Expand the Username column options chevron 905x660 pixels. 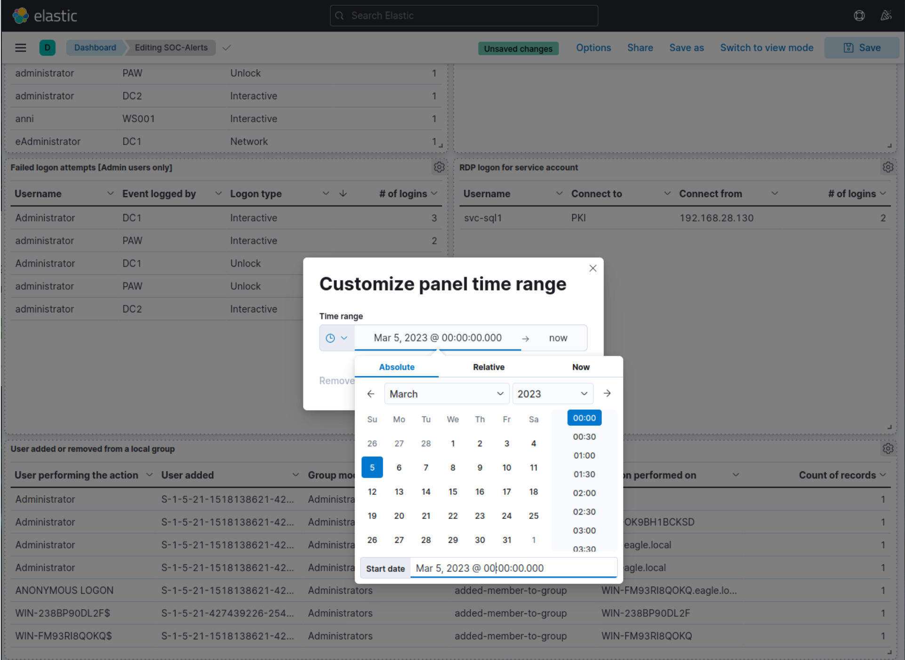click(111, 193)
